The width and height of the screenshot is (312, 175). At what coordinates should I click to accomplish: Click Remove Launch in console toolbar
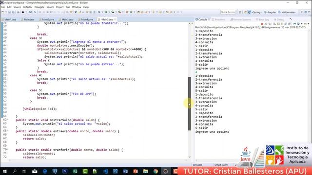point(266,24)
